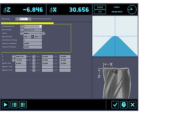Open list icon left of Fokus dropdown
This screenshot has width=194, height=128.
(22, 33)
